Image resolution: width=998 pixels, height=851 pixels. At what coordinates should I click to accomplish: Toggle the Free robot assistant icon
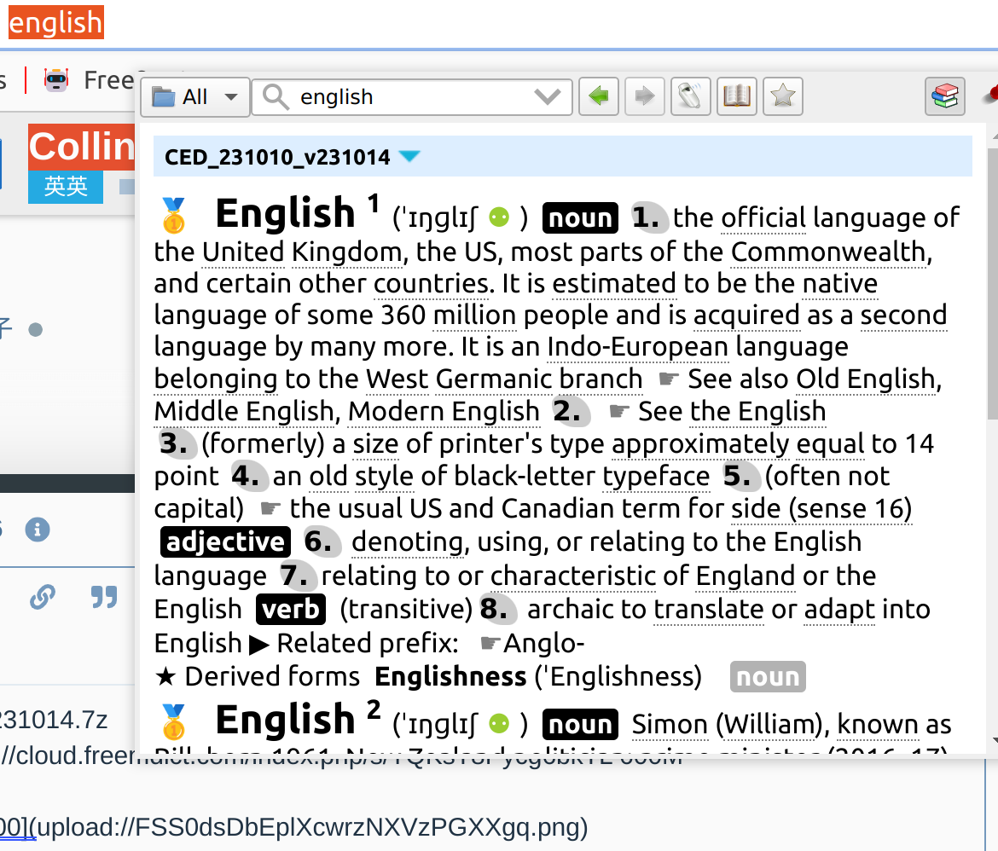point(55,79)
